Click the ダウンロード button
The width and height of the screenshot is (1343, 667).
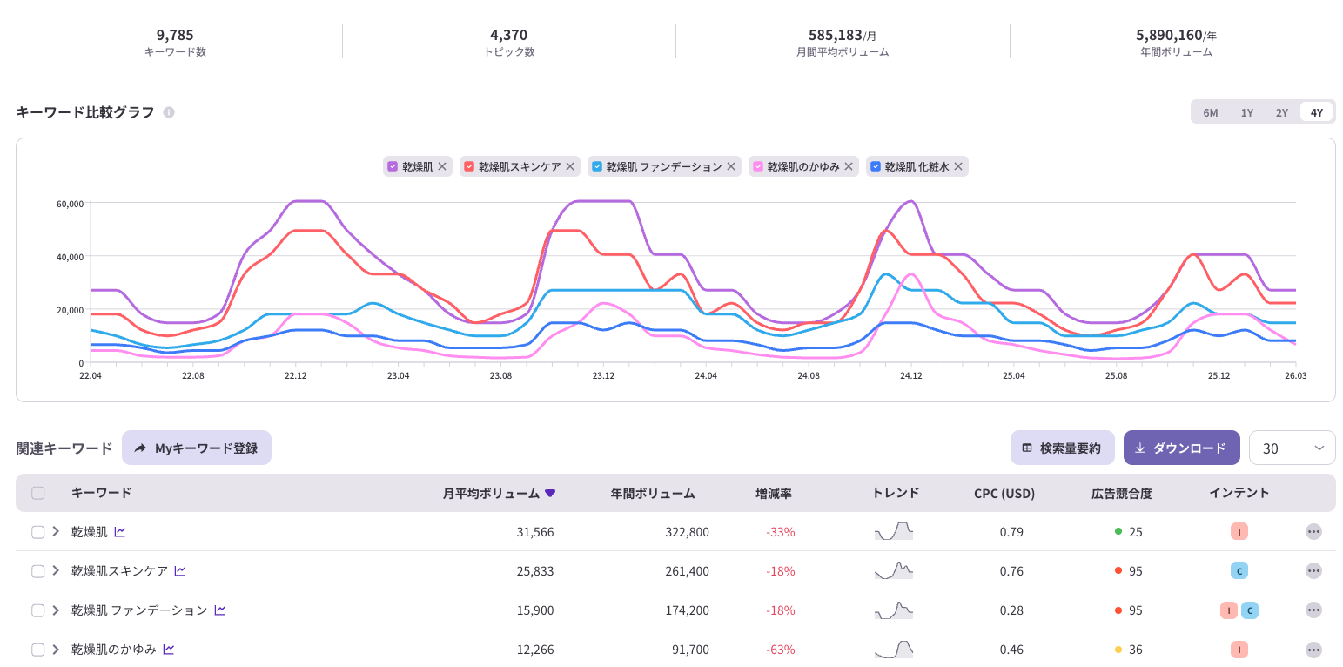(x=1181, y=447)
